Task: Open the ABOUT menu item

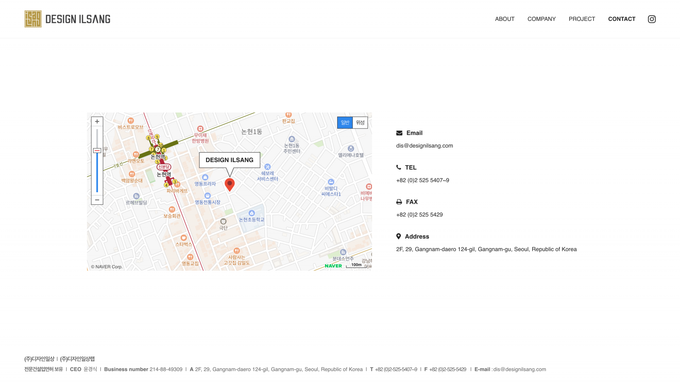Action: pyautogui.click(x=505, y=19)
